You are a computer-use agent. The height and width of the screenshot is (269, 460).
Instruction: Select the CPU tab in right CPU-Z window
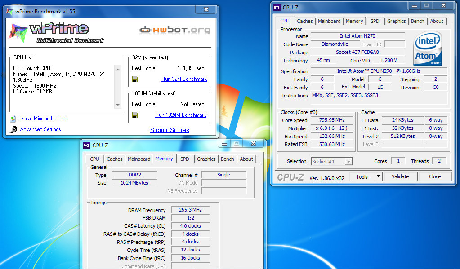click(x=285, y=21)
